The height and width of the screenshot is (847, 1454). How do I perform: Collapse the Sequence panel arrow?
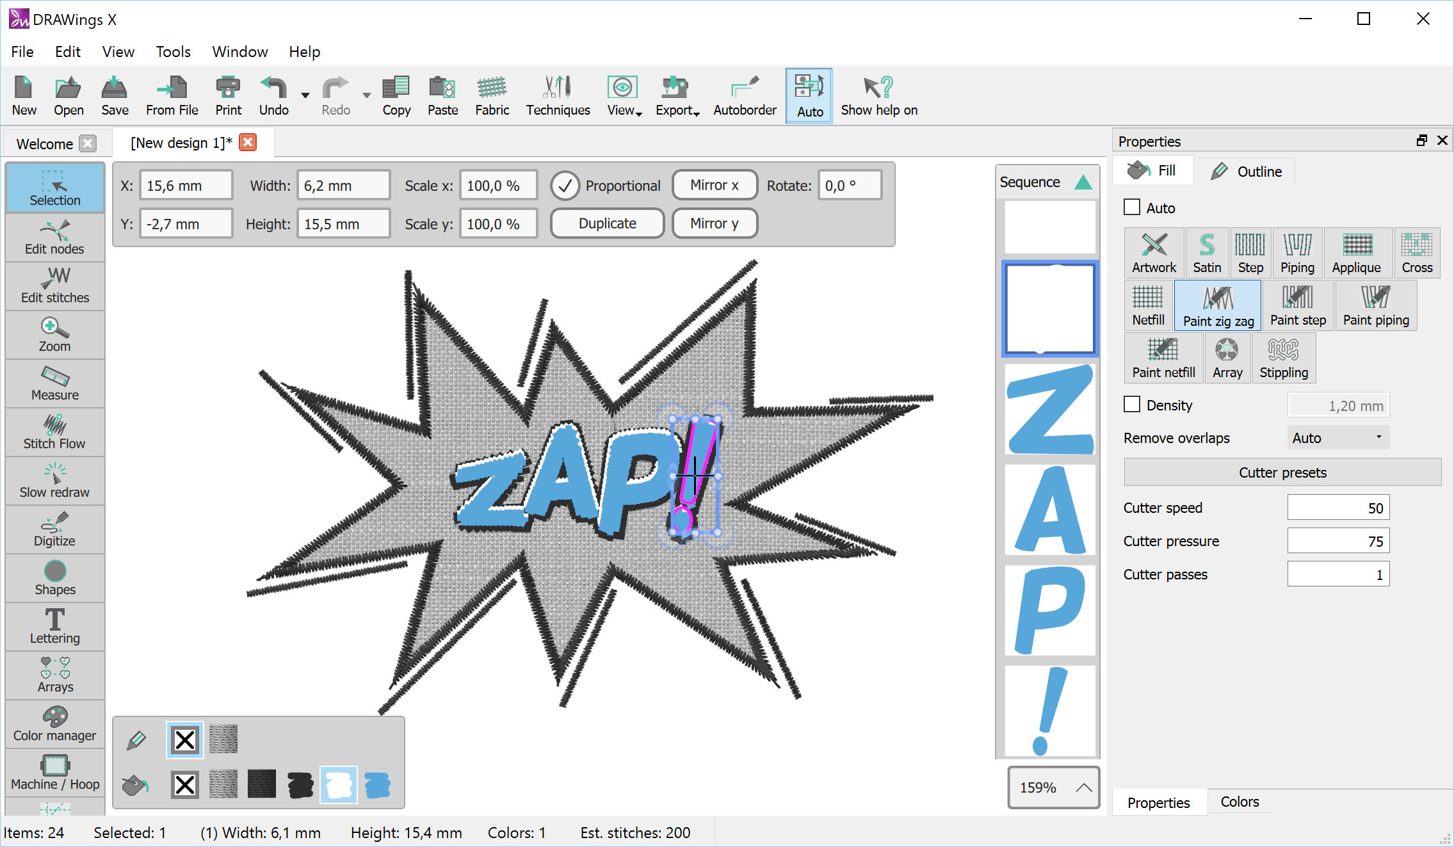tap(1083, 182)
